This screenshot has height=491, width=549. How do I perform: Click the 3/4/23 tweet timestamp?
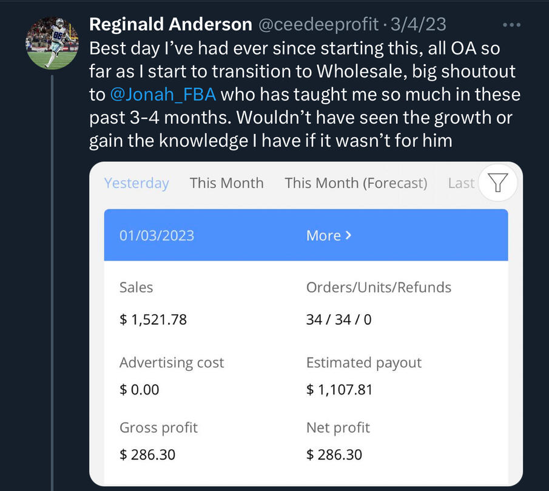[x=419, y=24]
